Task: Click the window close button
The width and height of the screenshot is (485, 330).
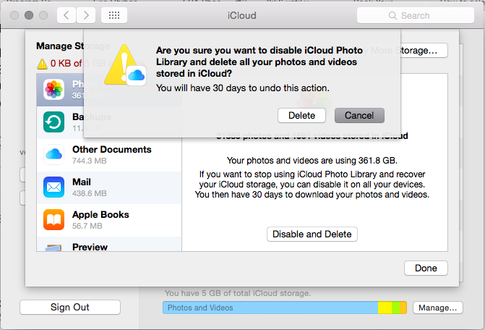Action: [14, 15]
